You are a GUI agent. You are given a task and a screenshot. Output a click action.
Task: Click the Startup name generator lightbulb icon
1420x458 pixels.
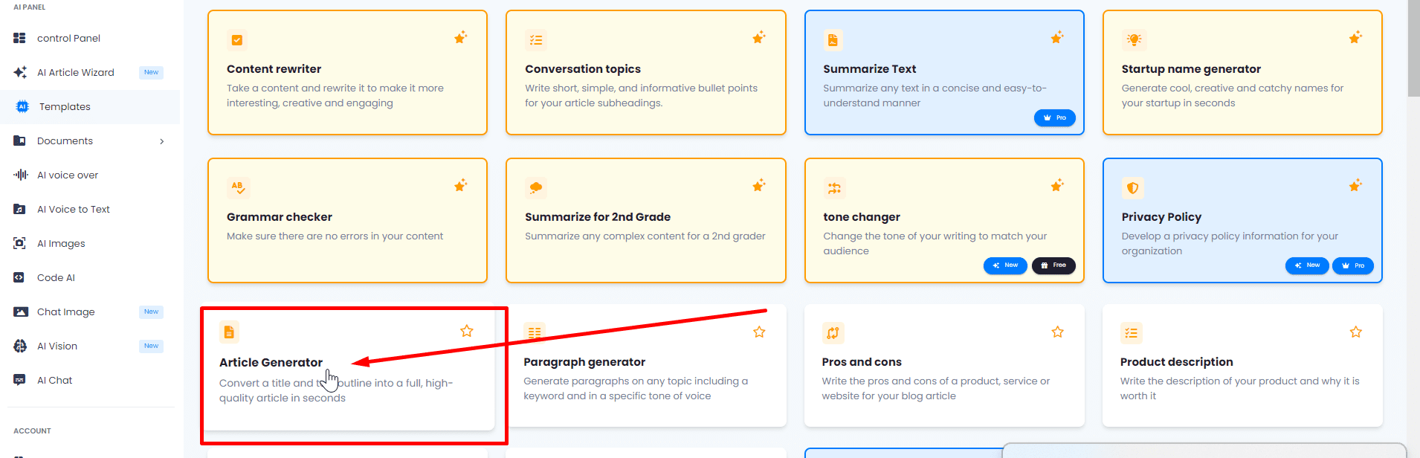[1134, 40]
